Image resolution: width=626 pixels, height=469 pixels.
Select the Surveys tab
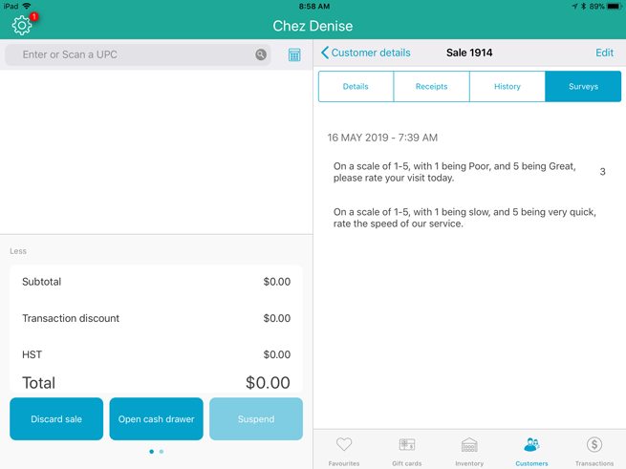pyautogui.click(x=583, y=87)
